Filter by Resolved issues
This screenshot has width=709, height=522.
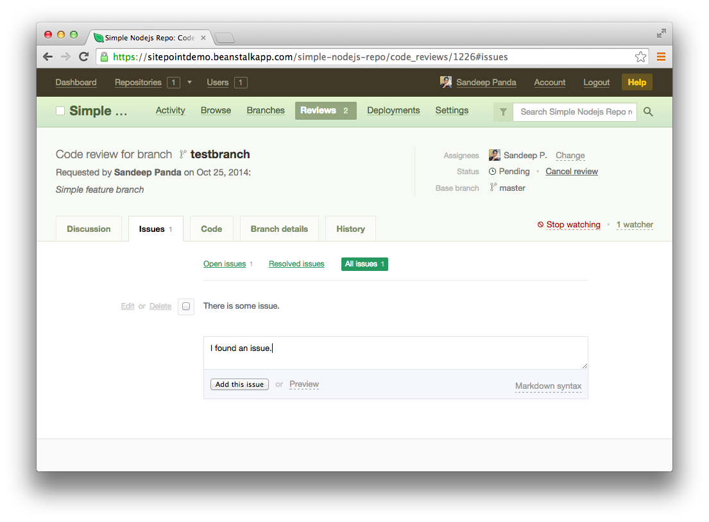pyautogui.click(x=296, y=264)
